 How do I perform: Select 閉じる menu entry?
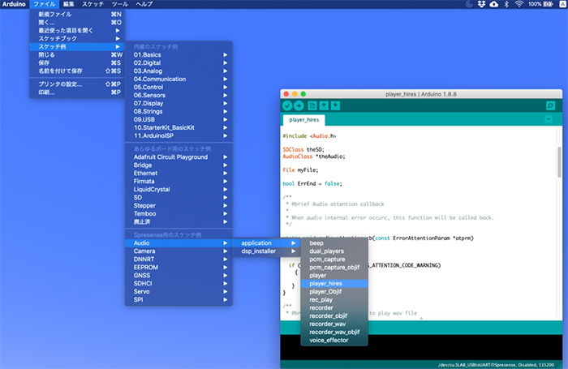click(x=77, y=54)
